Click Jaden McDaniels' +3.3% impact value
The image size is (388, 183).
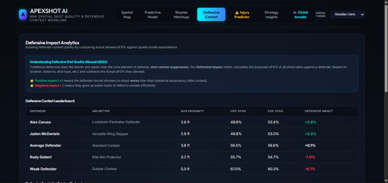click(310, 134)
